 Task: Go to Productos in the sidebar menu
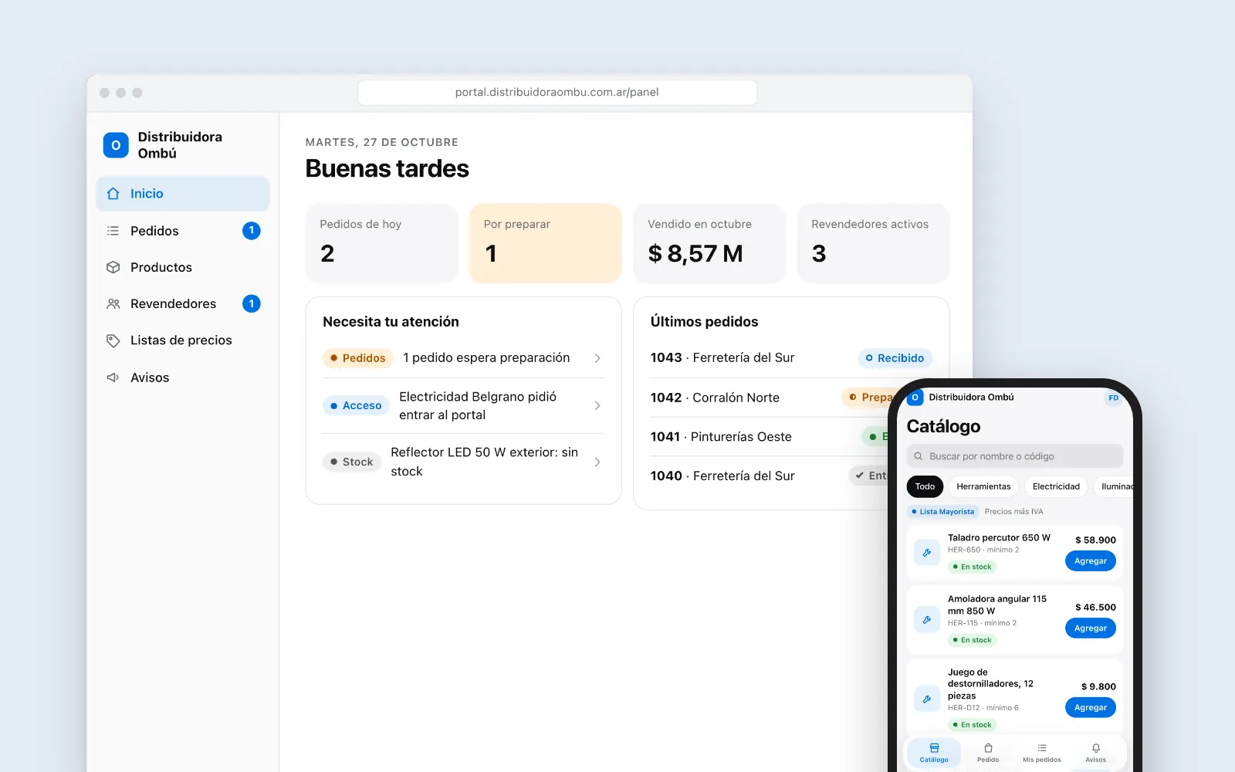[183, 267]
